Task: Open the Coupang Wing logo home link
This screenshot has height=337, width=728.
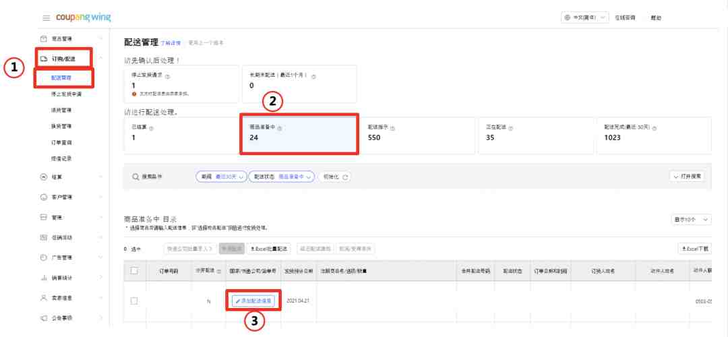Action: [84, 18]
